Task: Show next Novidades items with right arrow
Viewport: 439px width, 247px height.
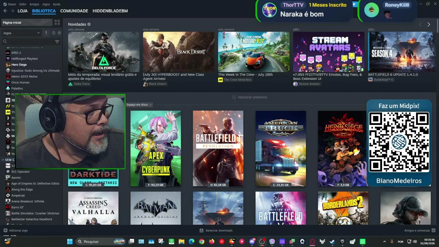Action: [429, 25]
